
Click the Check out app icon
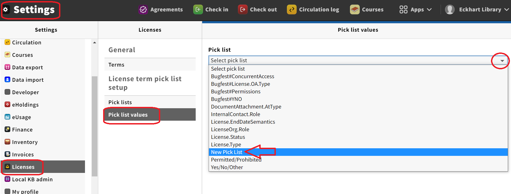point(243,9)
